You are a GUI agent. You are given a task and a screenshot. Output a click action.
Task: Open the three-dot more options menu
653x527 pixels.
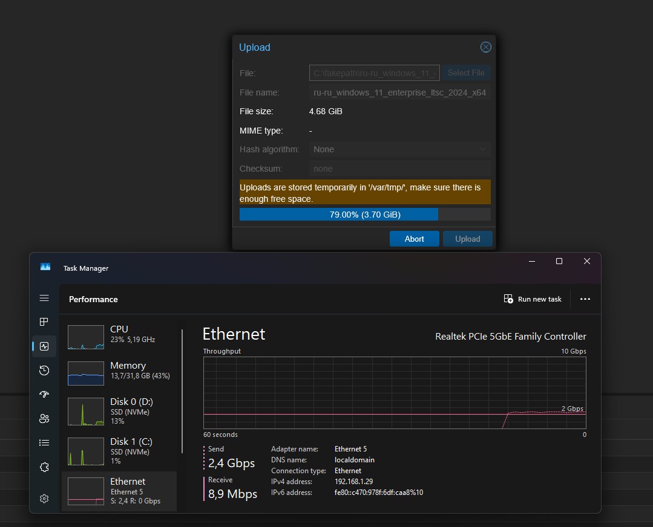pyautogui.click(x=585, y=299)
